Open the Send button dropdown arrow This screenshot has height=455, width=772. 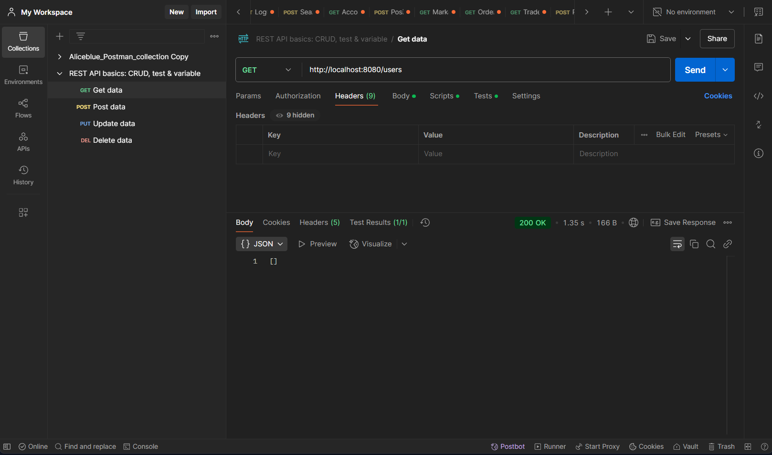click(x=725, y=70)
